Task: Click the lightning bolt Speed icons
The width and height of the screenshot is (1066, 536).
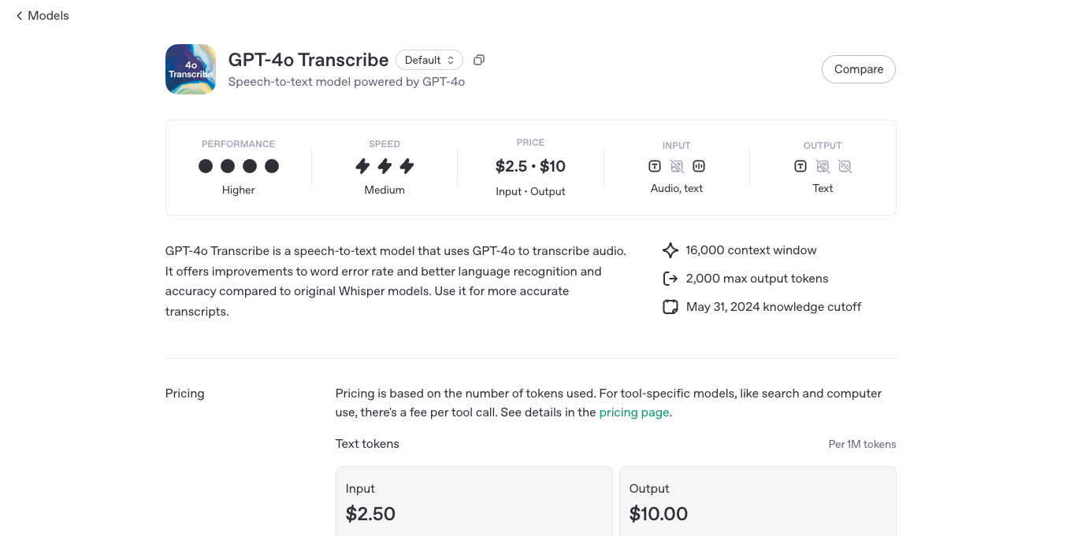Action: (x=384, y=166)
